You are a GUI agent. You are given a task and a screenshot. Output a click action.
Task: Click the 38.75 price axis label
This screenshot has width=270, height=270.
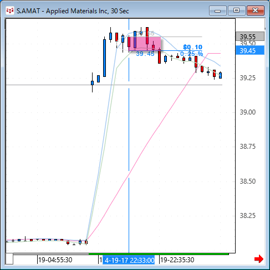[x=248, y=147]
